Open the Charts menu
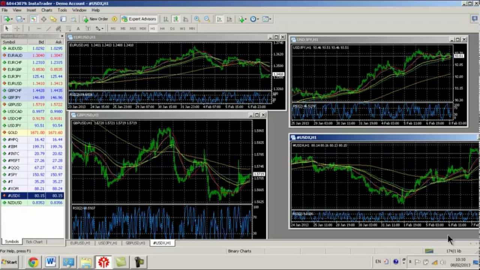The width and height of the screenshot is (480, 270). pos(46,10)
